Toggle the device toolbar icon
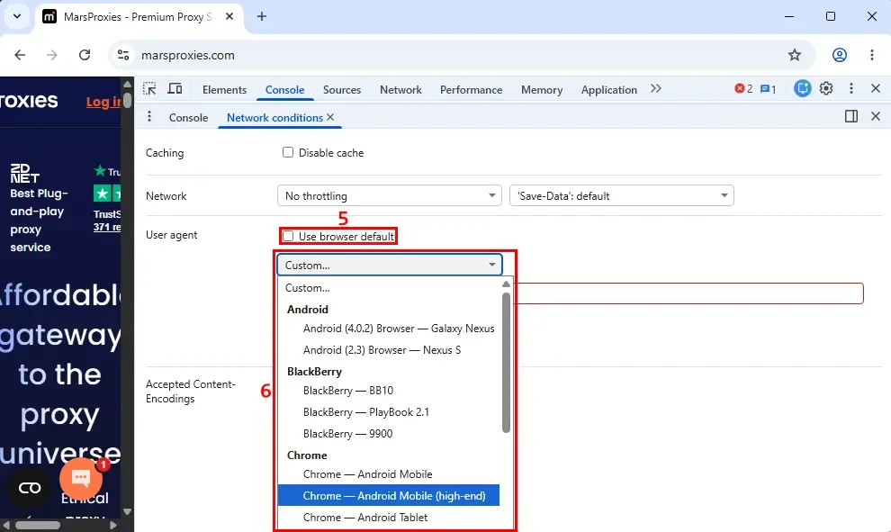The width and height of the screenshot is (891, 532). pyautogui.click(x=175, y=88)
